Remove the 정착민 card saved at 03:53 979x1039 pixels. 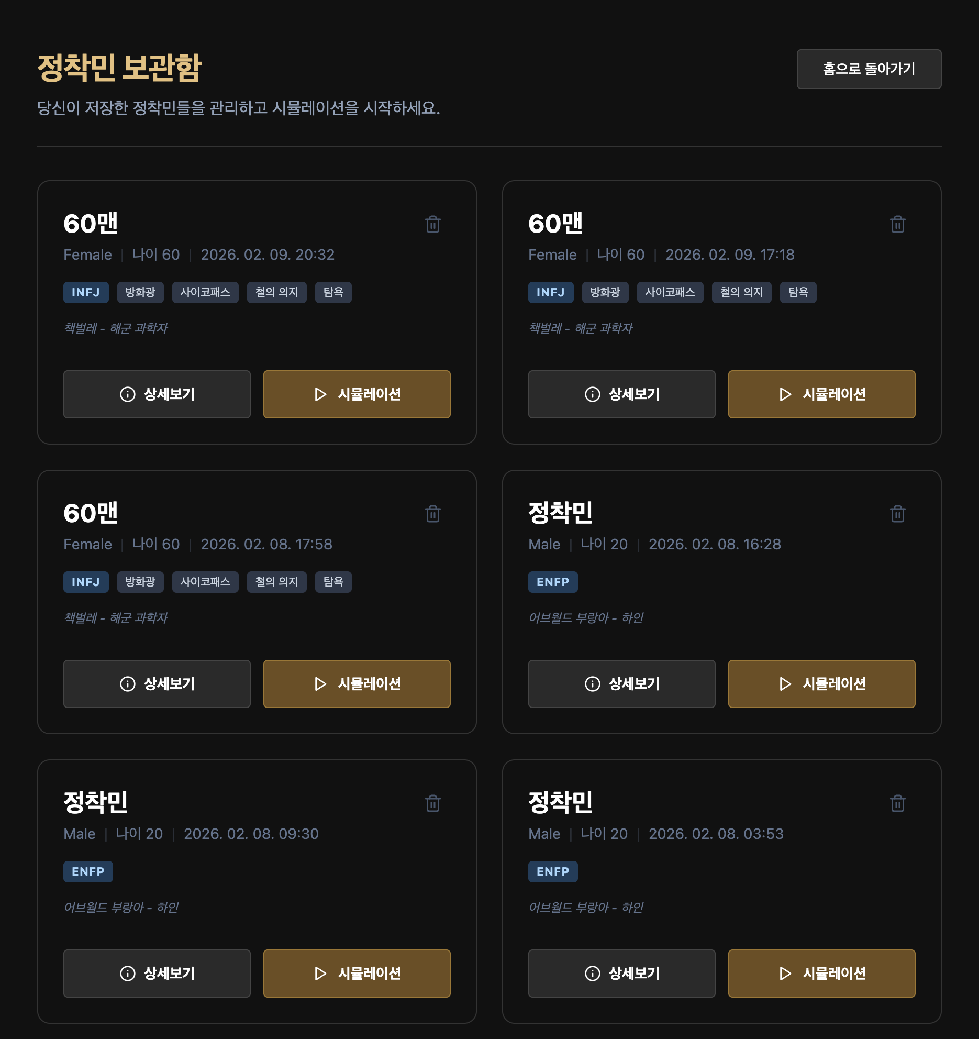(897, 803)
